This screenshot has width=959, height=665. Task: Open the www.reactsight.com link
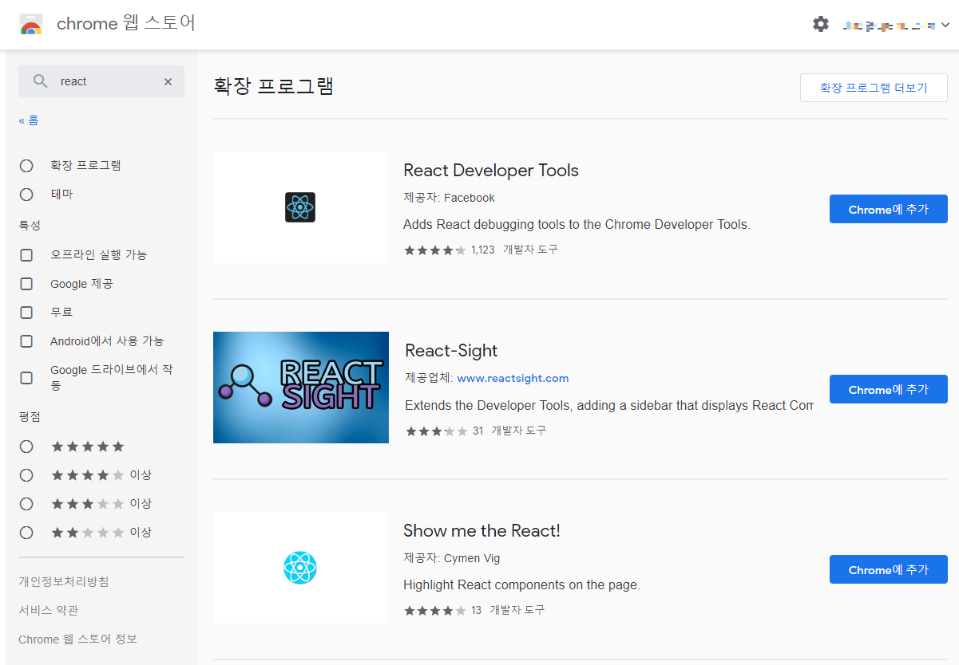coord(513,378)
